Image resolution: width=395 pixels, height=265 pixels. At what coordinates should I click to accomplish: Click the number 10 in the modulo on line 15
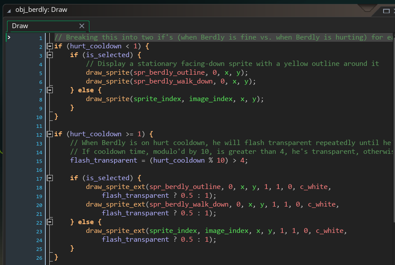[221, 160]
